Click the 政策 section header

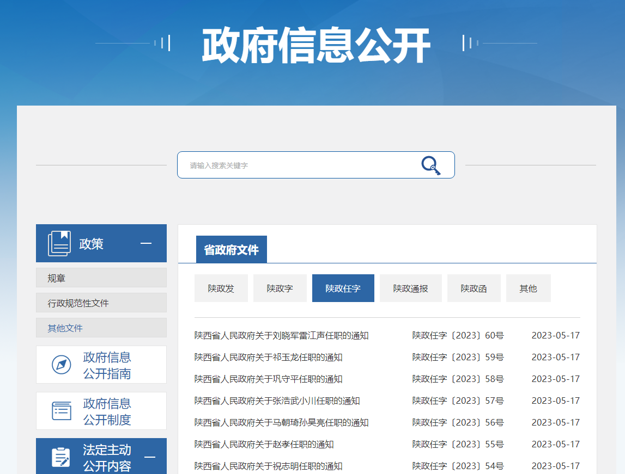coord(101,243)
